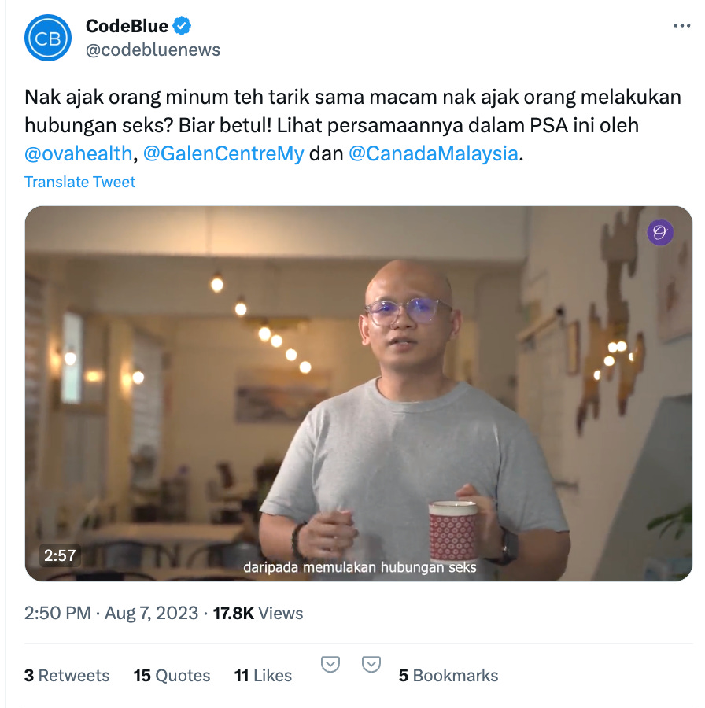Click the second downward pocket icon
705x708 pixels.
point(371,664)
